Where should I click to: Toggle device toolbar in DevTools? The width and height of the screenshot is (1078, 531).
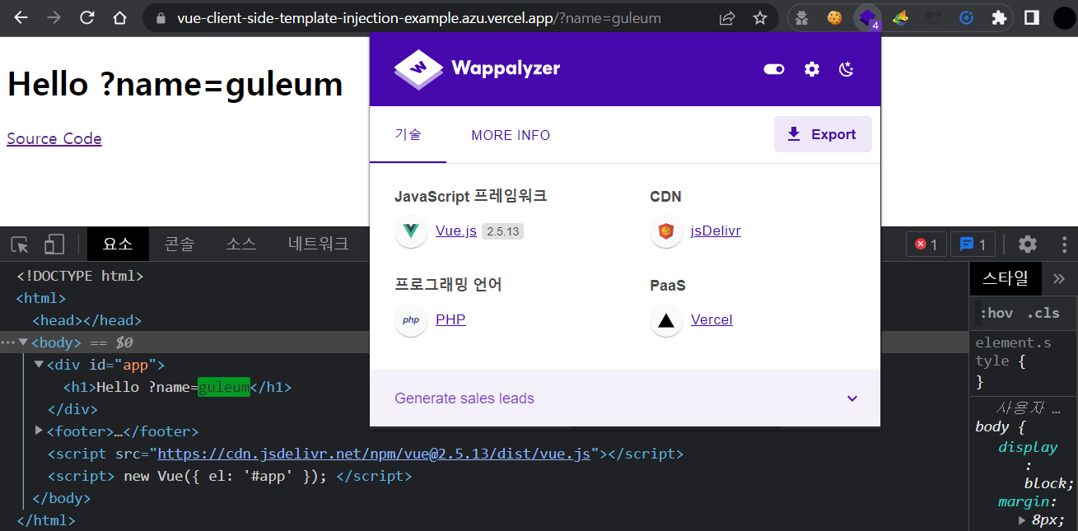[54, 245]
